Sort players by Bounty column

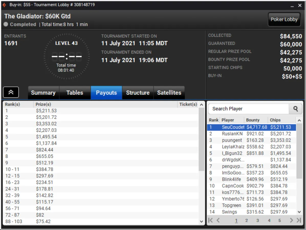[253, 120]
